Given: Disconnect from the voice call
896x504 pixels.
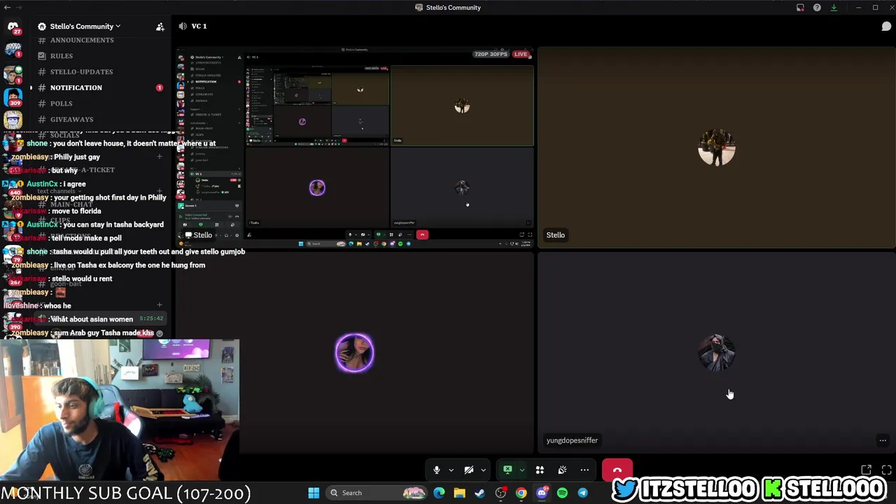Looking at the screenshot, I should (617, 470).
